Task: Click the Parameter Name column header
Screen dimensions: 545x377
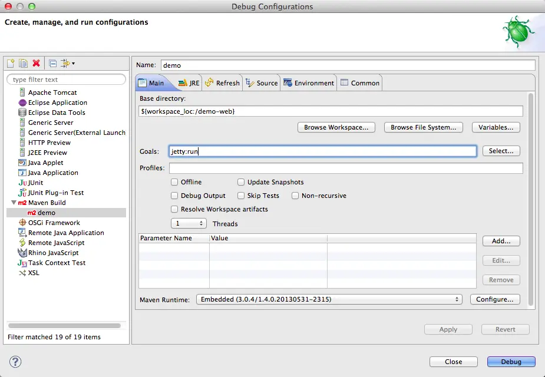Action: (x=174, y=238)
